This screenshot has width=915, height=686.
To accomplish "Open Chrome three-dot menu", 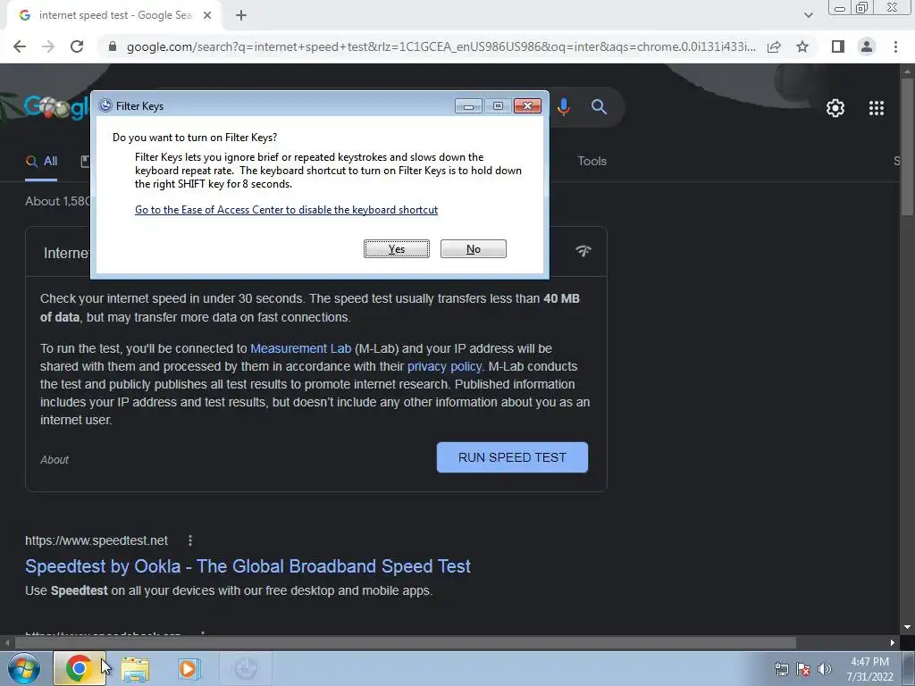I will click(895, 46).
